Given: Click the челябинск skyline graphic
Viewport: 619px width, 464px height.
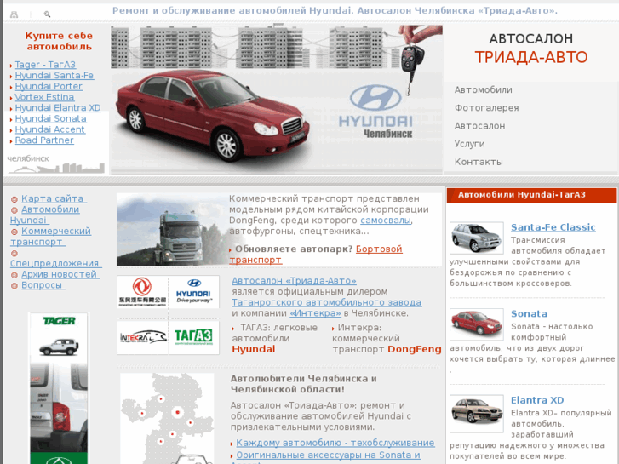Looking at the screenshot, I should click(x=56, y=163).
